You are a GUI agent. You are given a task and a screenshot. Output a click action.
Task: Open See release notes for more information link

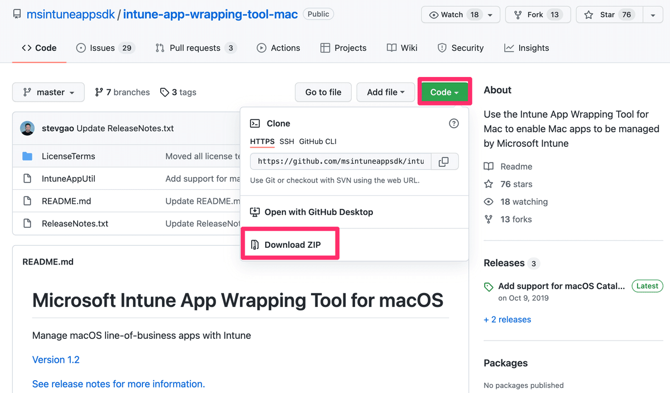click(118, 384)
